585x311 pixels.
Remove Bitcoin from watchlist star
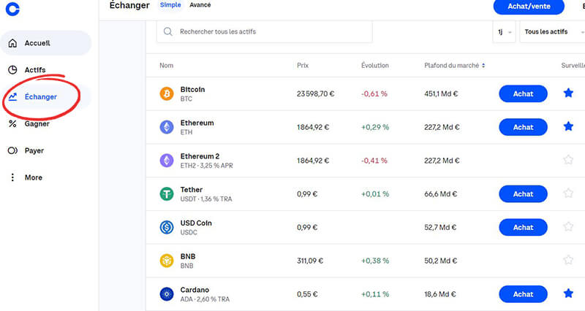[x=568, y=93]
